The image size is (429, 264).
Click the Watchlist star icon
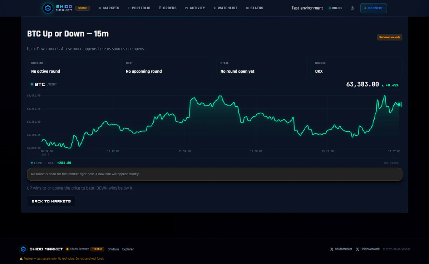tap(214, 8)
